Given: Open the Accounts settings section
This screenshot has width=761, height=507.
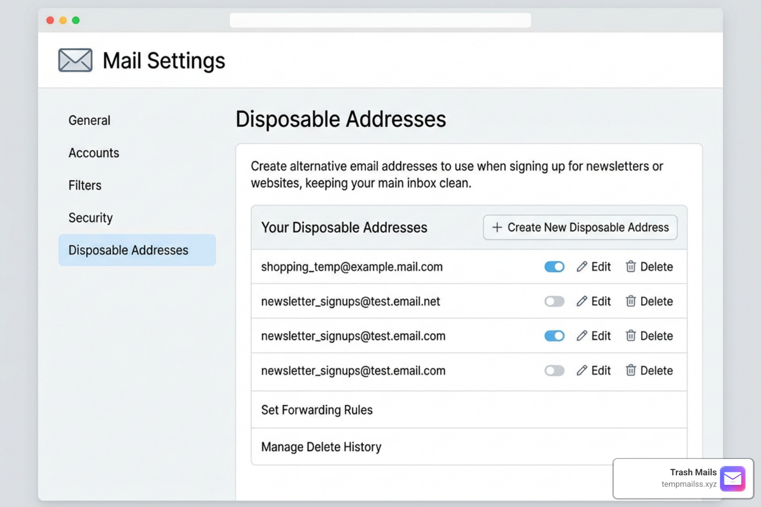Looking at the screenshot, I should point(94,153).
